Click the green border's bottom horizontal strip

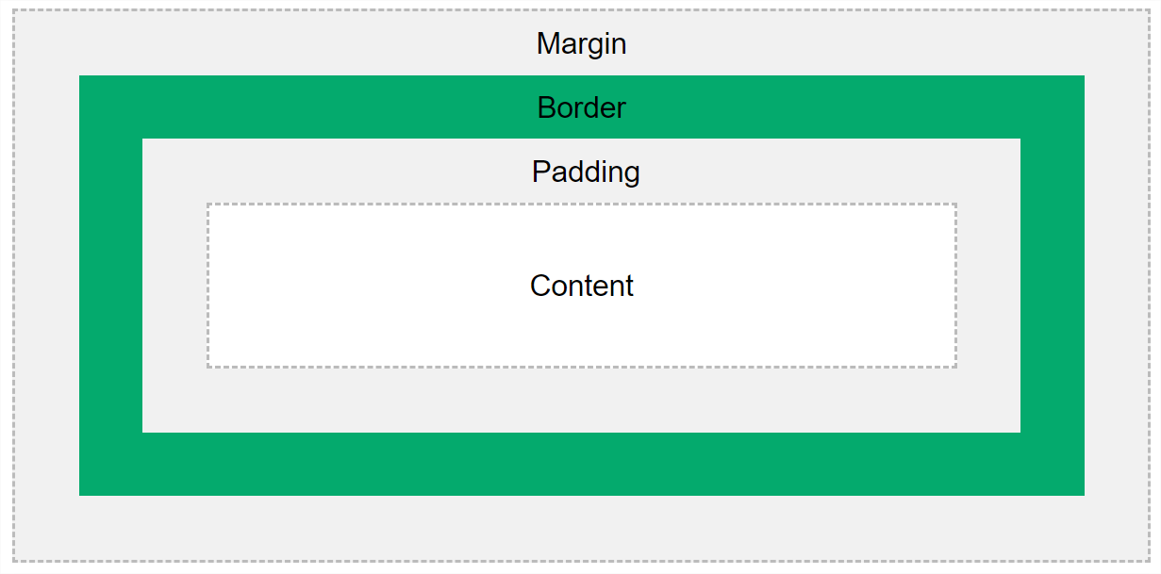coord(581,464)
